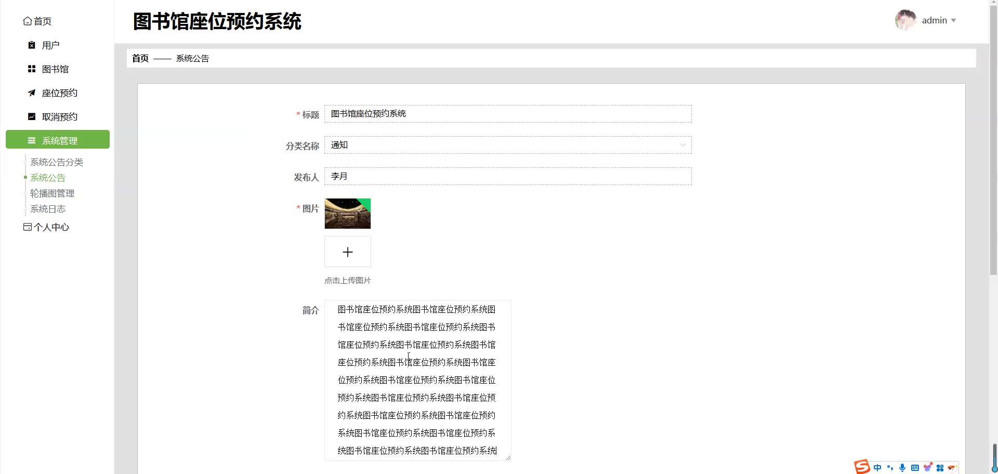Click the 图片 field label

[x=311, y=208]
